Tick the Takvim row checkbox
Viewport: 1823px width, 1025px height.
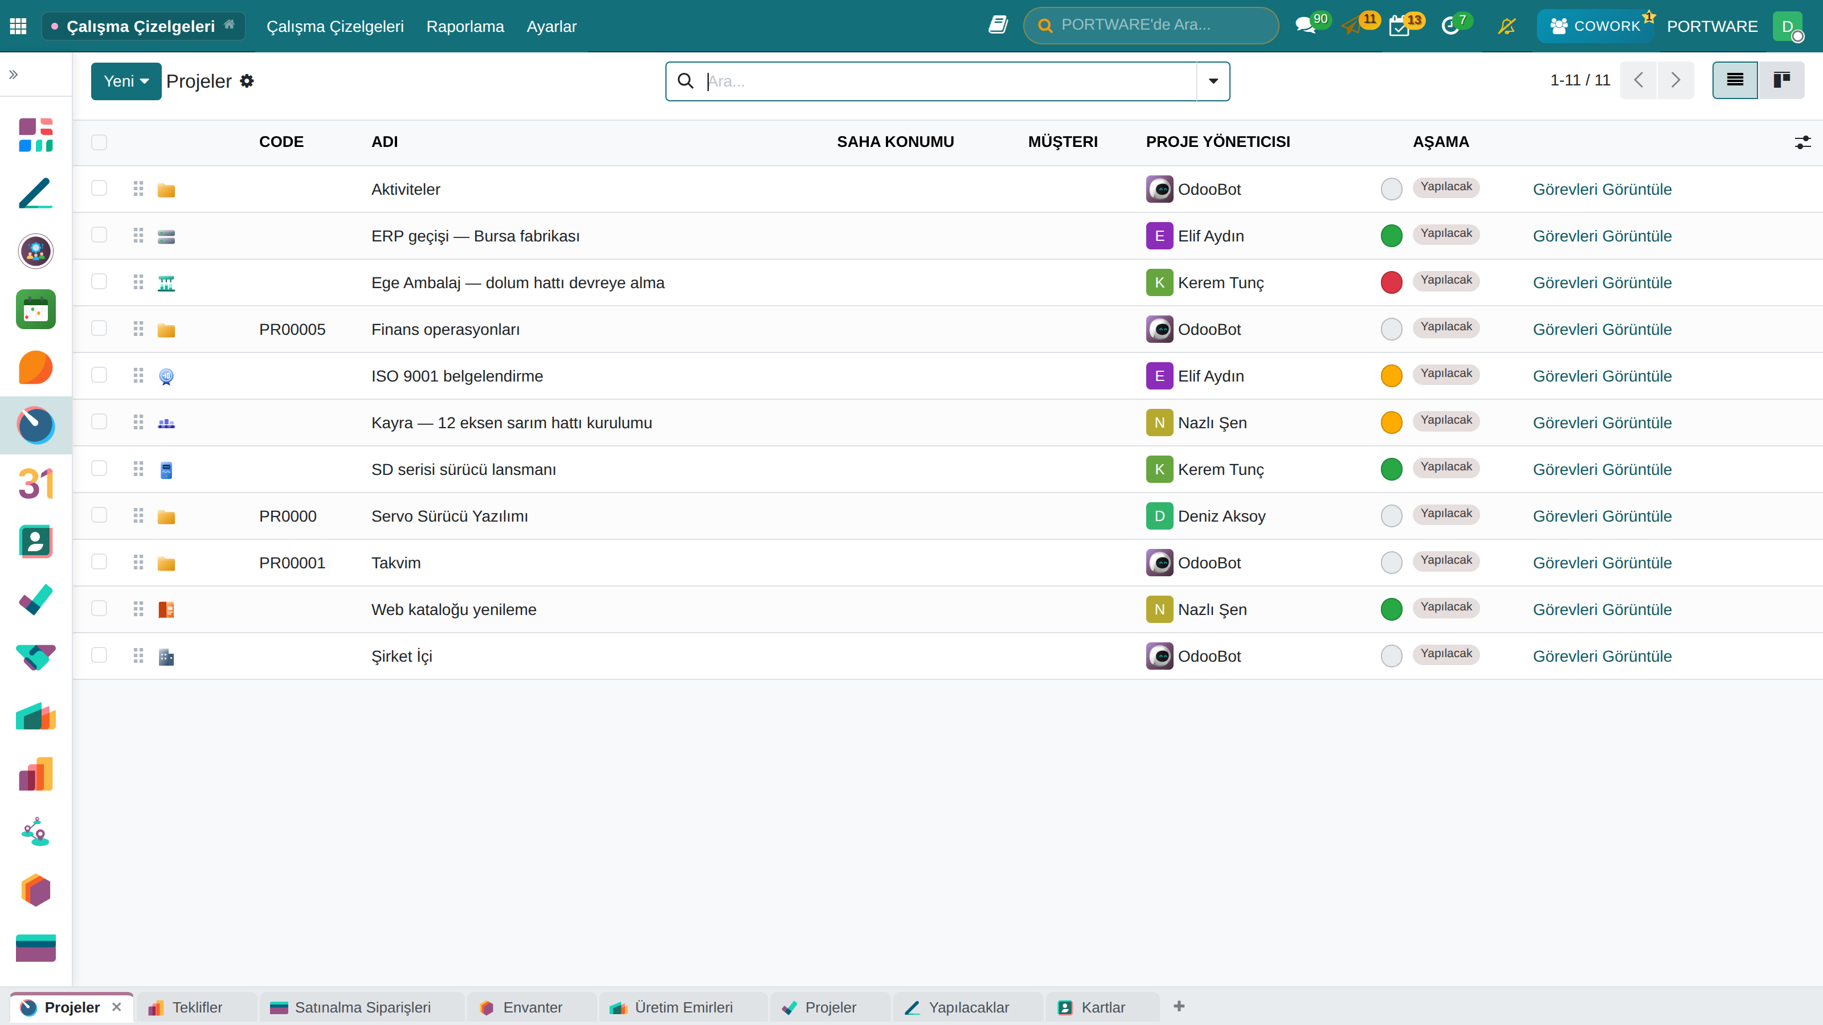[99, 561]
